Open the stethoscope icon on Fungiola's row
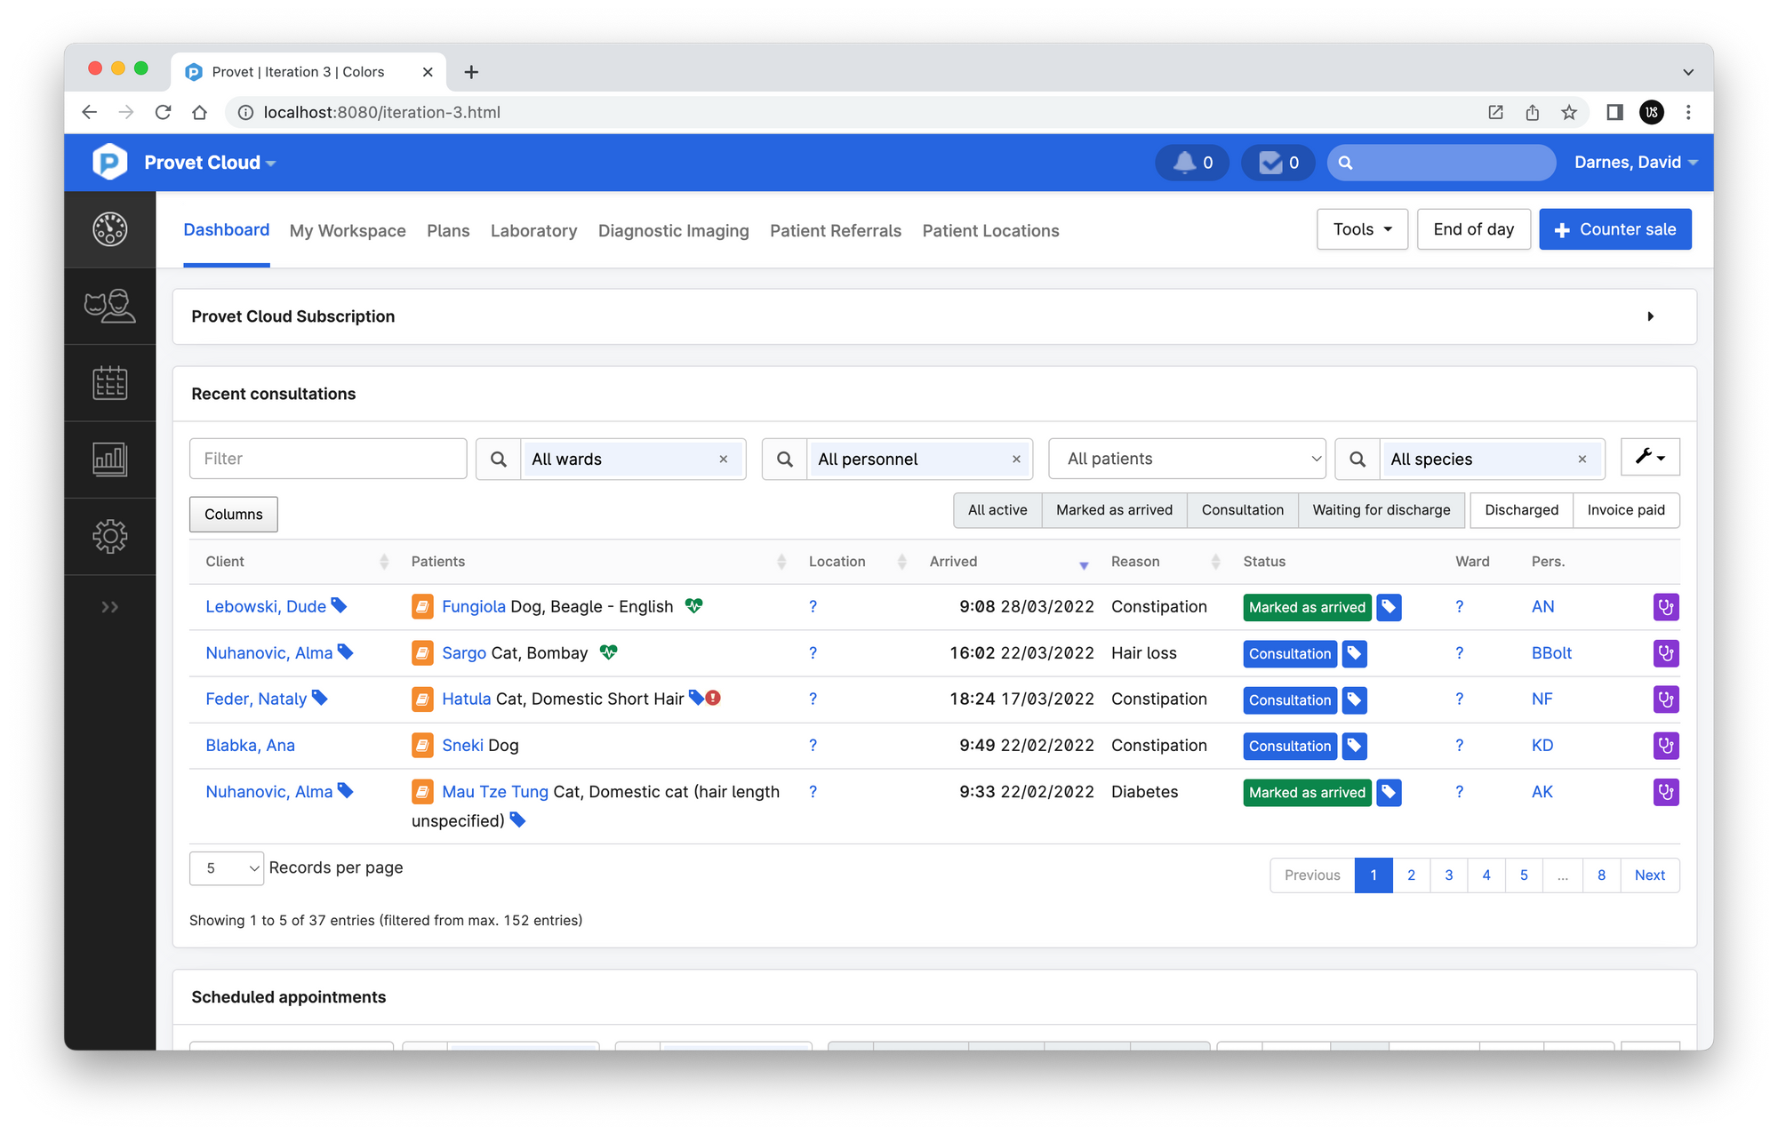 click(x=1666, y=607)
